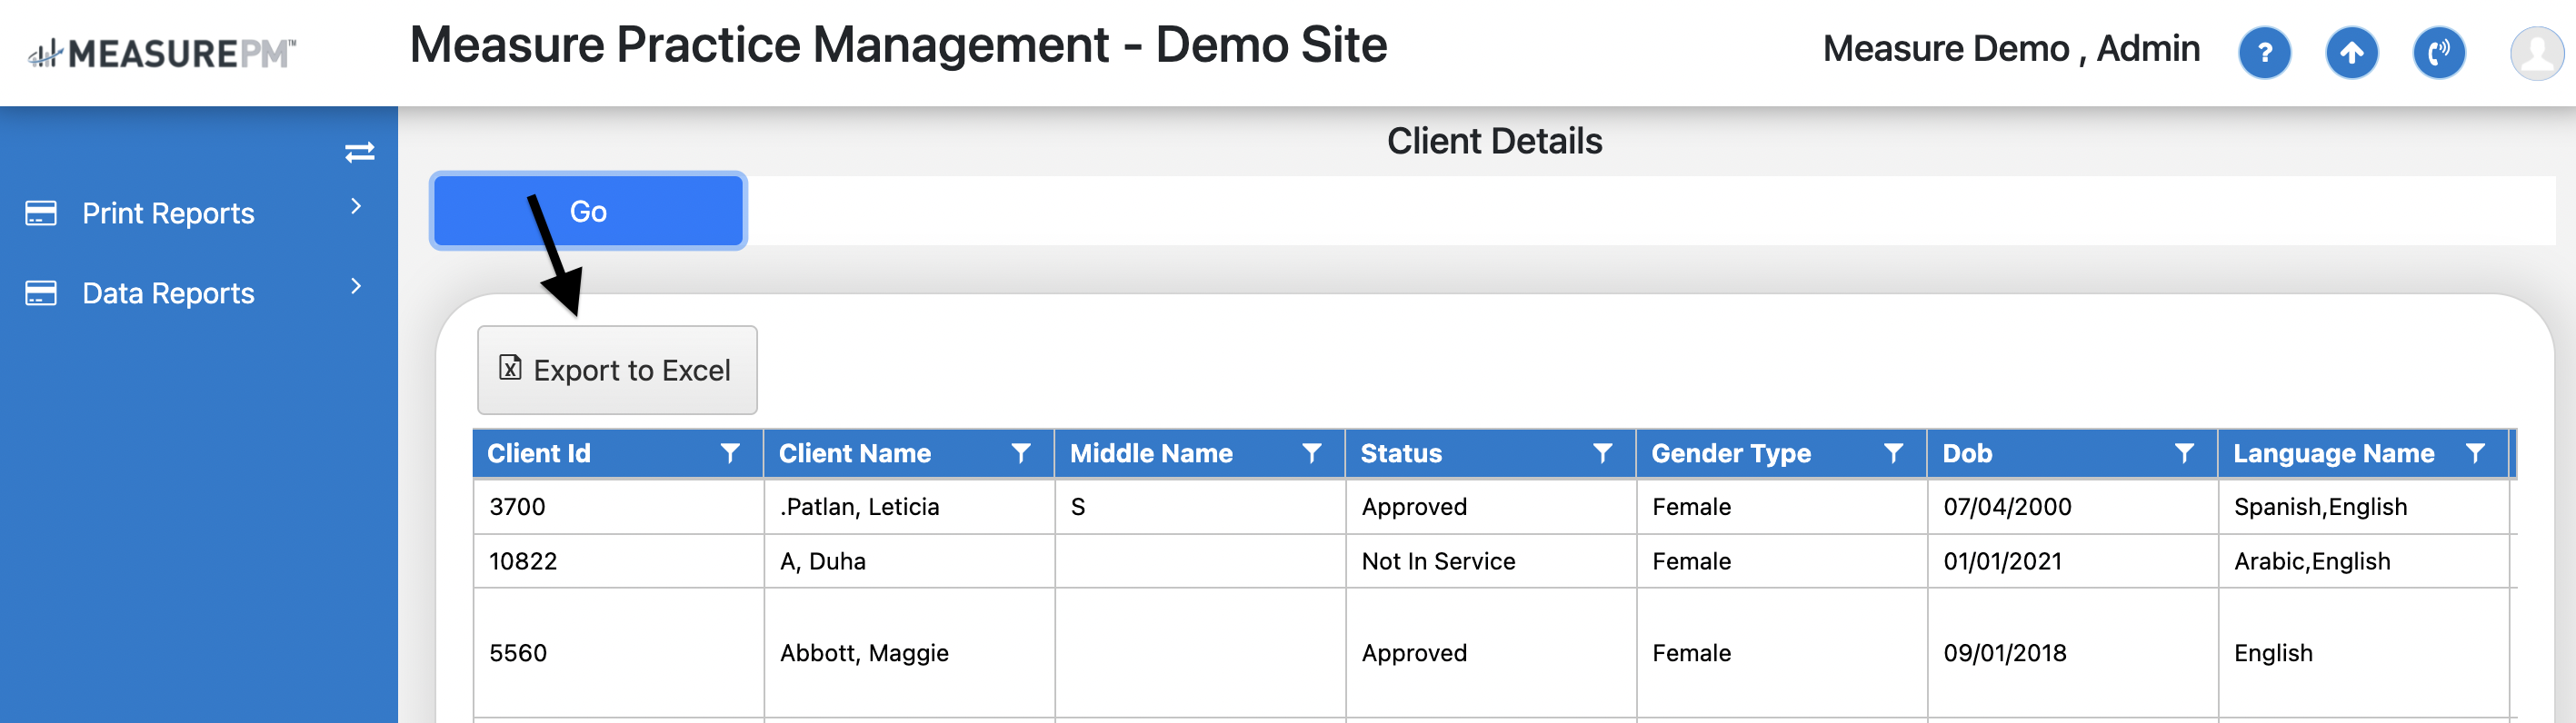Click the Data Reports card icon
Screen dimensions: 2576x723
(41, 292)
